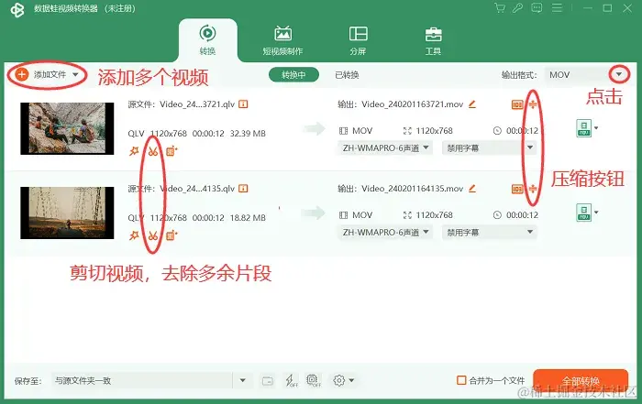Open the 输出格式 dropdown arrow
642x404 pixels.
[619, 74]
